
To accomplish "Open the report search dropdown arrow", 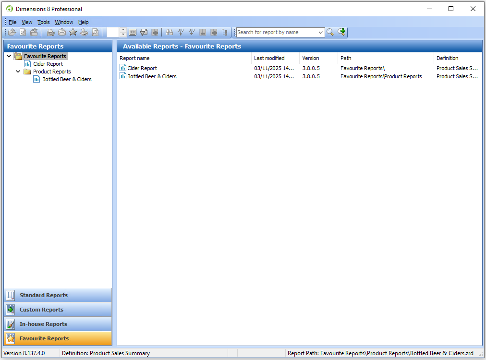I will tap(321, 32).
